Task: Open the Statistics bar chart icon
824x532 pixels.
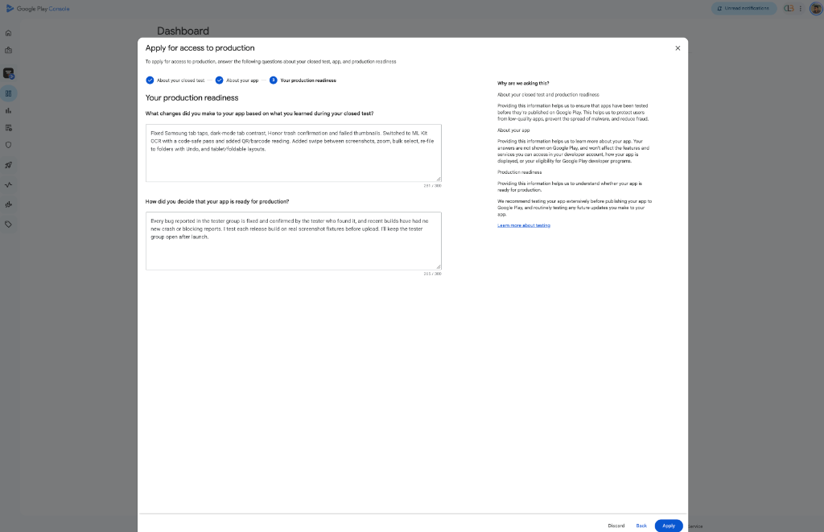Action: point(8,111)
